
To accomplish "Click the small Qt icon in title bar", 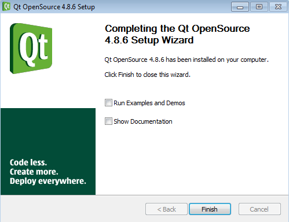I will click(x=6, y=6).
